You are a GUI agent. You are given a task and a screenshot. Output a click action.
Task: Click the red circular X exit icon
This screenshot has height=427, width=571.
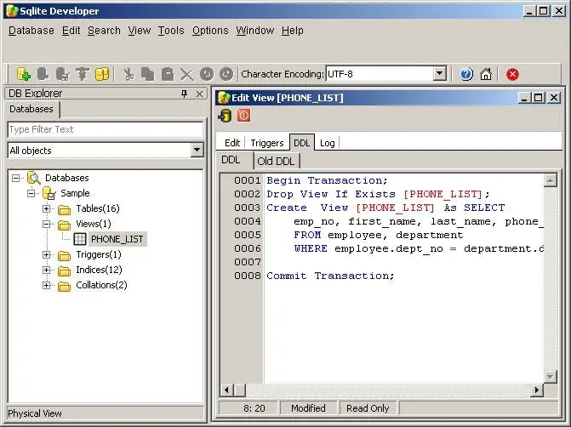coord(512,74)
